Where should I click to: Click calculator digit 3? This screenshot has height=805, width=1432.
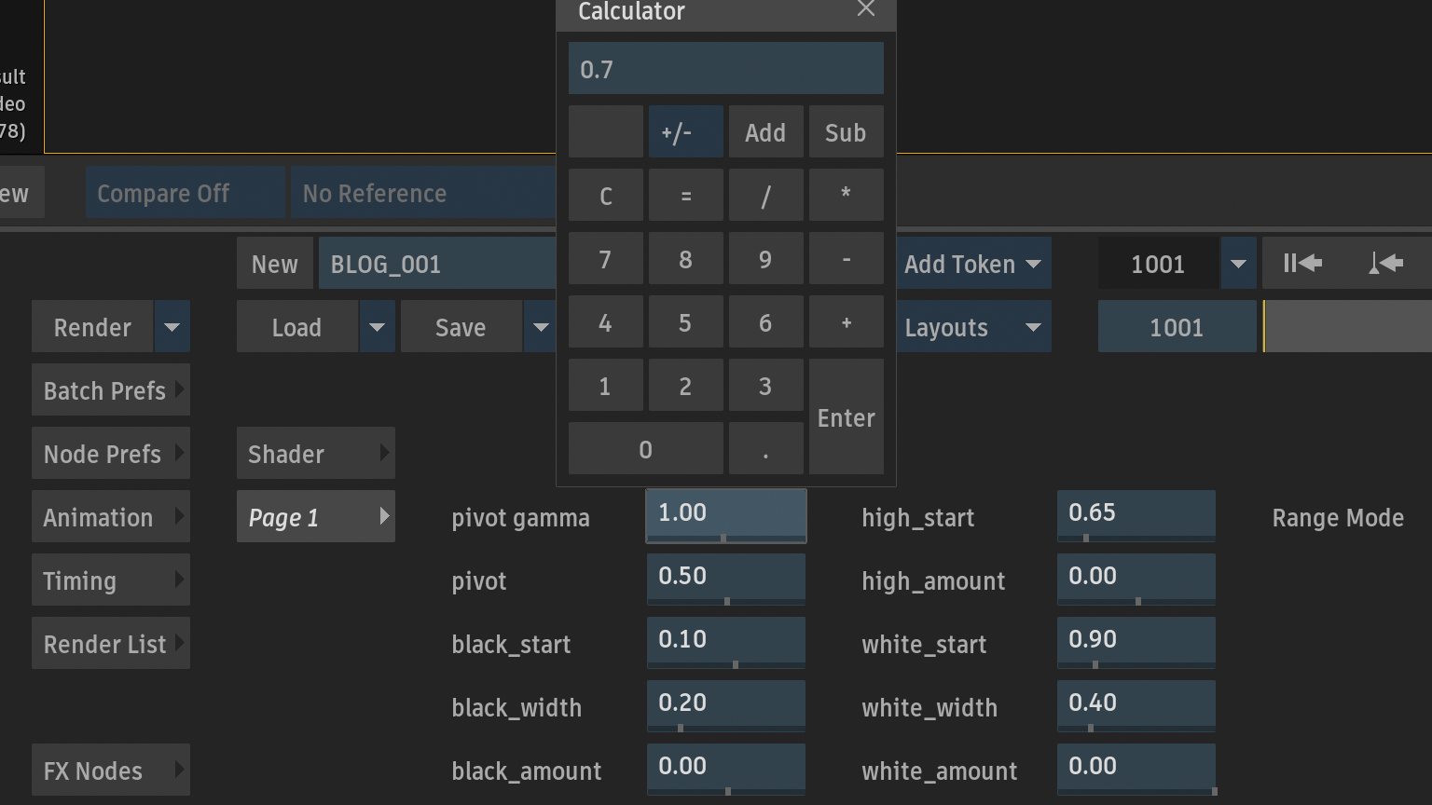point(766,385)
